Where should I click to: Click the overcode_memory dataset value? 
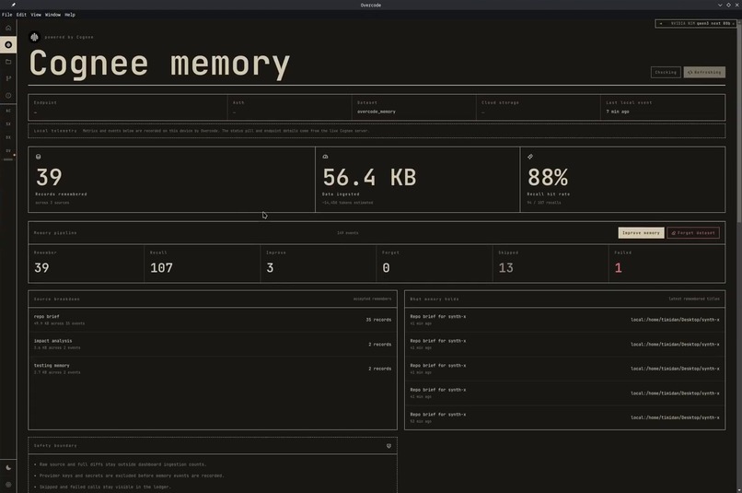(377, 112)
